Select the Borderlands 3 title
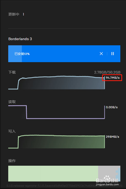 click(20, 39)
